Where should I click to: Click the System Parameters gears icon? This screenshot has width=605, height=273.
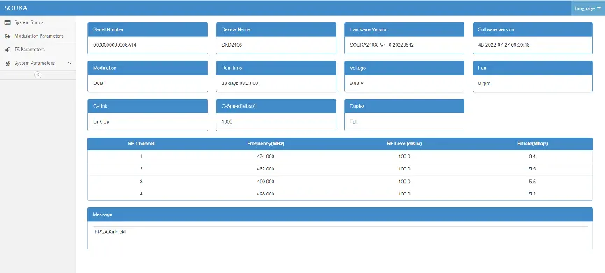tap(7, 64)
